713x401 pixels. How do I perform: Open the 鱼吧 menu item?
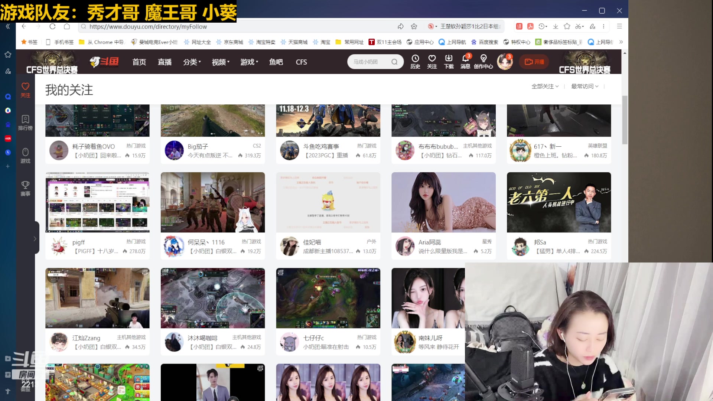(276, 62)
